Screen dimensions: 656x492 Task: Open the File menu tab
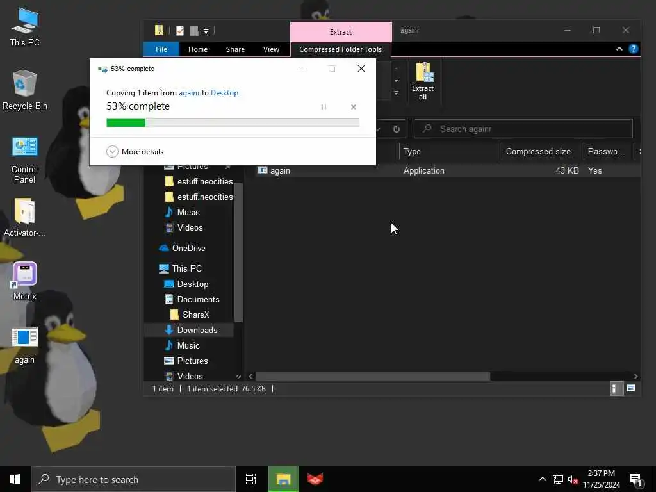coord(161,49)
